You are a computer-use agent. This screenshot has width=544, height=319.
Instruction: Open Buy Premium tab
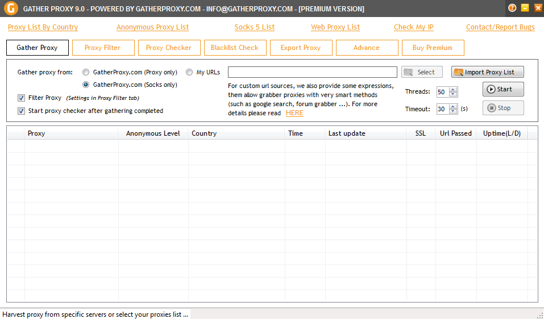click(433, 48)
